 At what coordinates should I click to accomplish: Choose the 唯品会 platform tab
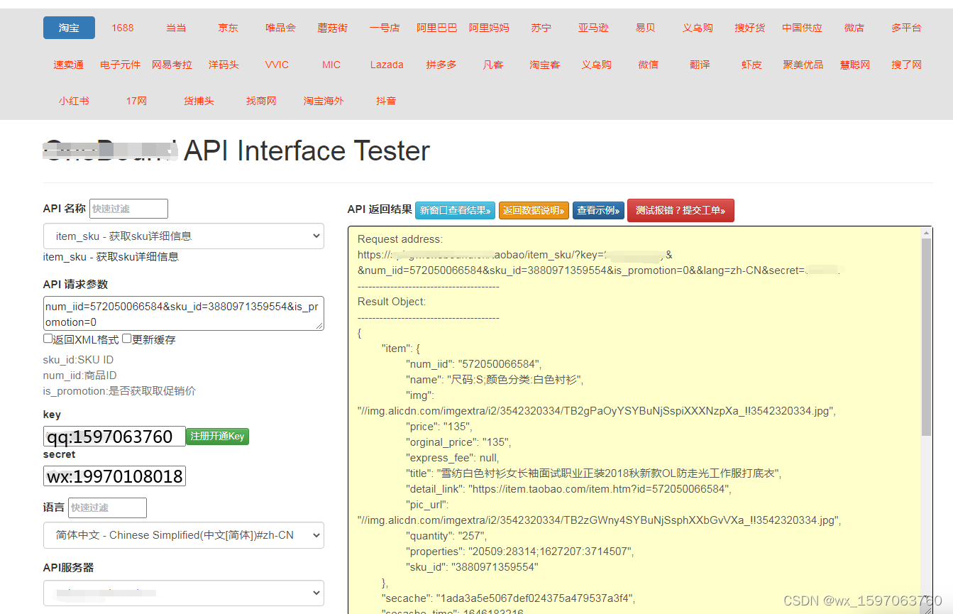click(x=280, y=28)
